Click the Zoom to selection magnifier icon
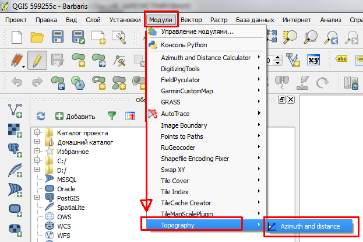The height and width of the screenshot is (242, 363). [290, 37]
